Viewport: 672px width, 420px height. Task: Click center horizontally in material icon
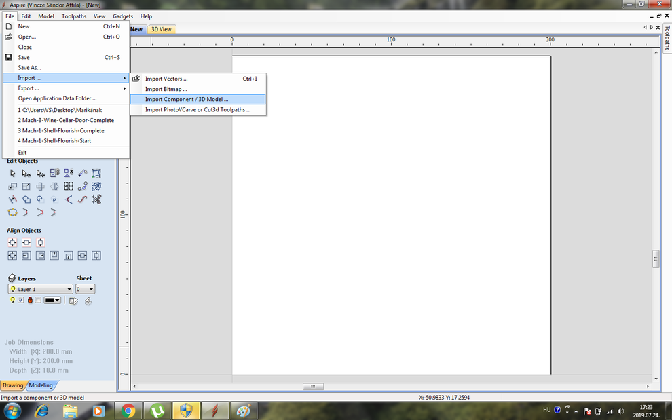pos(26,243)
